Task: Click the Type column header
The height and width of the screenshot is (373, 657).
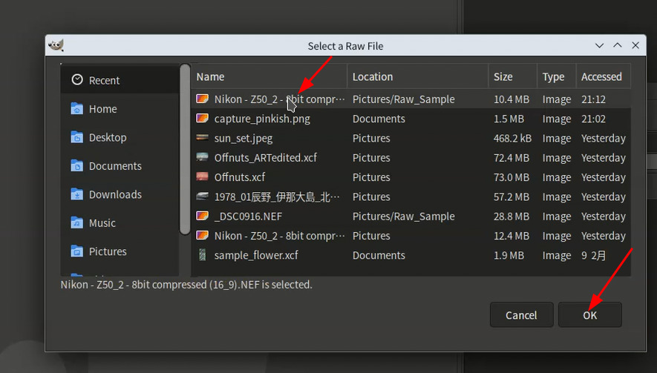Action: pos(554,76)
